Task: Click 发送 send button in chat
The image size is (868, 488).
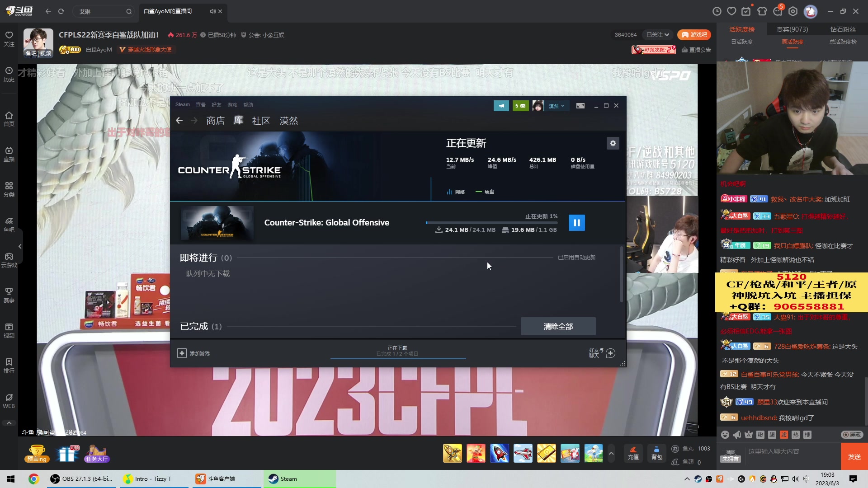Action: 854,457
